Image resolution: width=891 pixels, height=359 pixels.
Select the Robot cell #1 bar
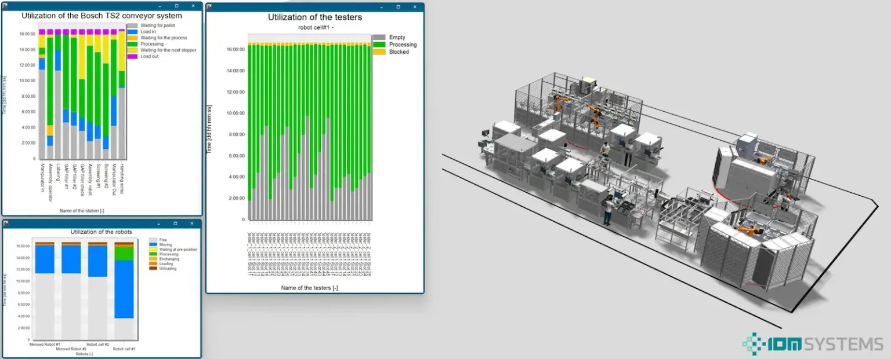(124, 290)
